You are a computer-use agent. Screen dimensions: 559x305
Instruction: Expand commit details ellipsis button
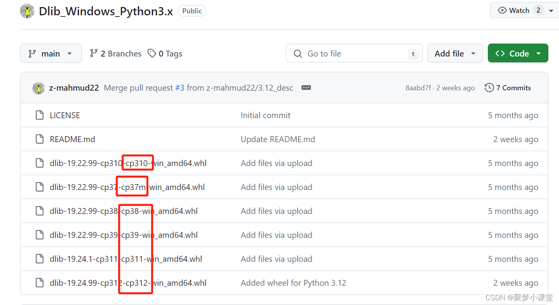[306, 88]
